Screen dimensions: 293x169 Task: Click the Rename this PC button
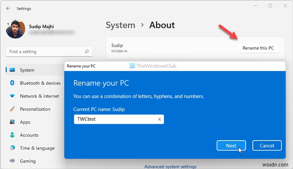point(258,48)
